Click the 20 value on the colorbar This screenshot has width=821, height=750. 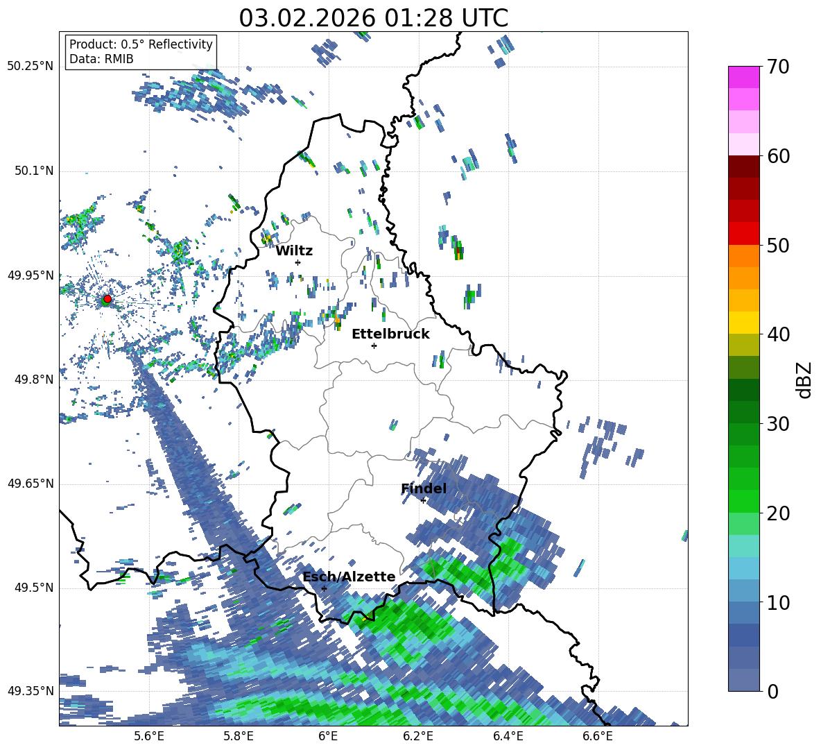[778, 513]
